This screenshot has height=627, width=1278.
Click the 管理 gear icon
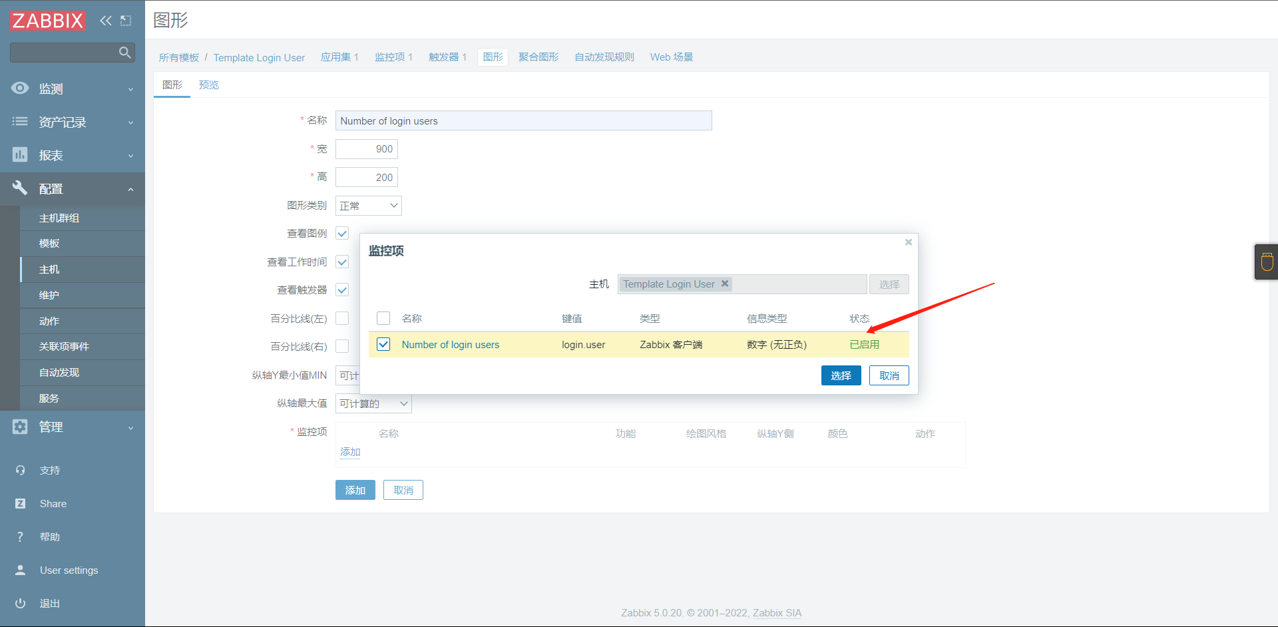coord(20,427)
